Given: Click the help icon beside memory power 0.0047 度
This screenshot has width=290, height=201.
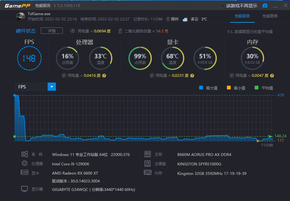Looking at the screenshot, I should coord(272,76).
